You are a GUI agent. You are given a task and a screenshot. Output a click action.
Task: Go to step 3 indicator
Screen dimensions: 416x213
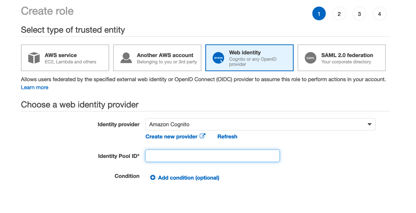click(359, 14)
